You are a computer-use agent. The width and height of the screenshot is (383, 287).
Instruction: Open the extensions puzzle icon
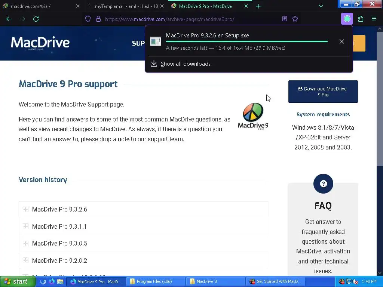[x=361, y=19]
